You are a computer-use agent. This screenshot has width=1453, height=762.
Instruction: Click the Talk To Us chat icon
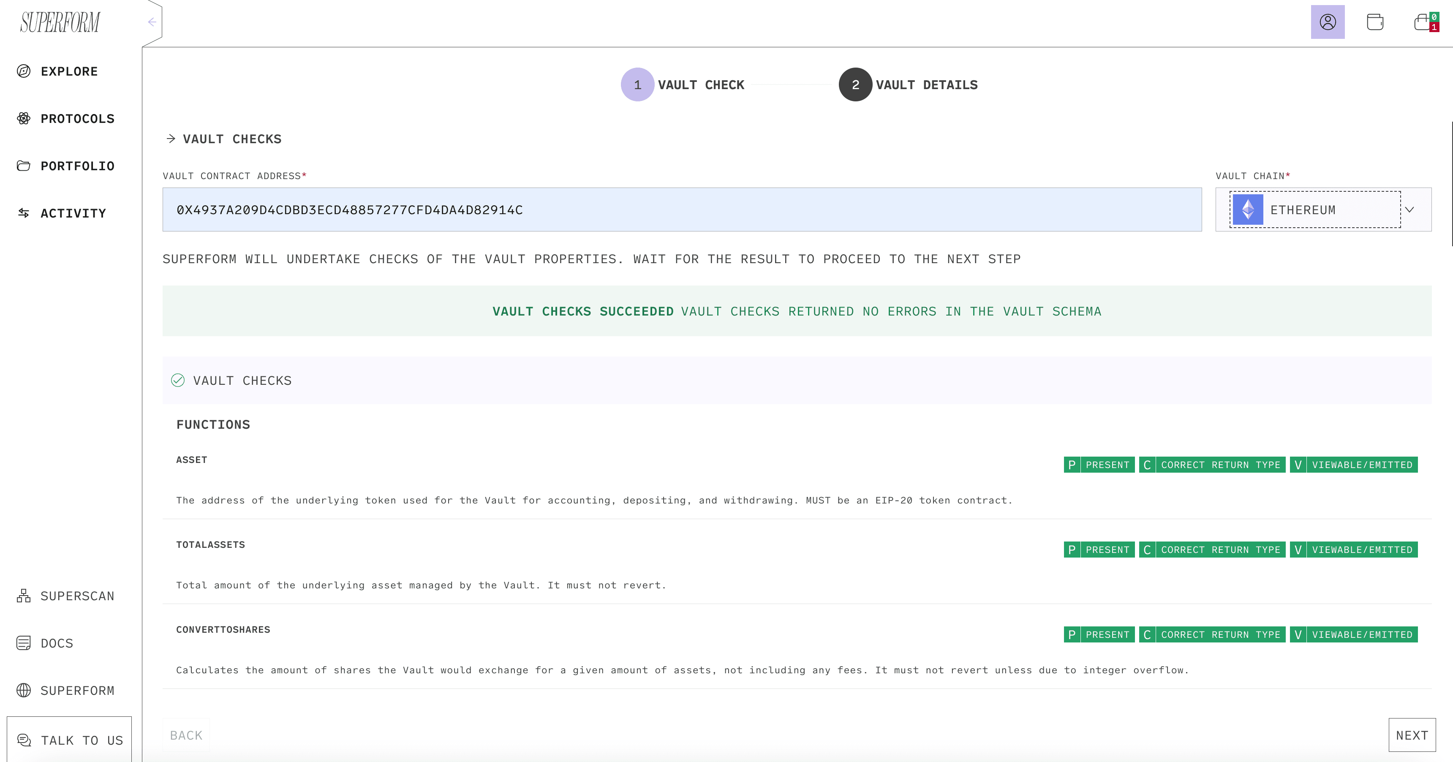[24, 740]
